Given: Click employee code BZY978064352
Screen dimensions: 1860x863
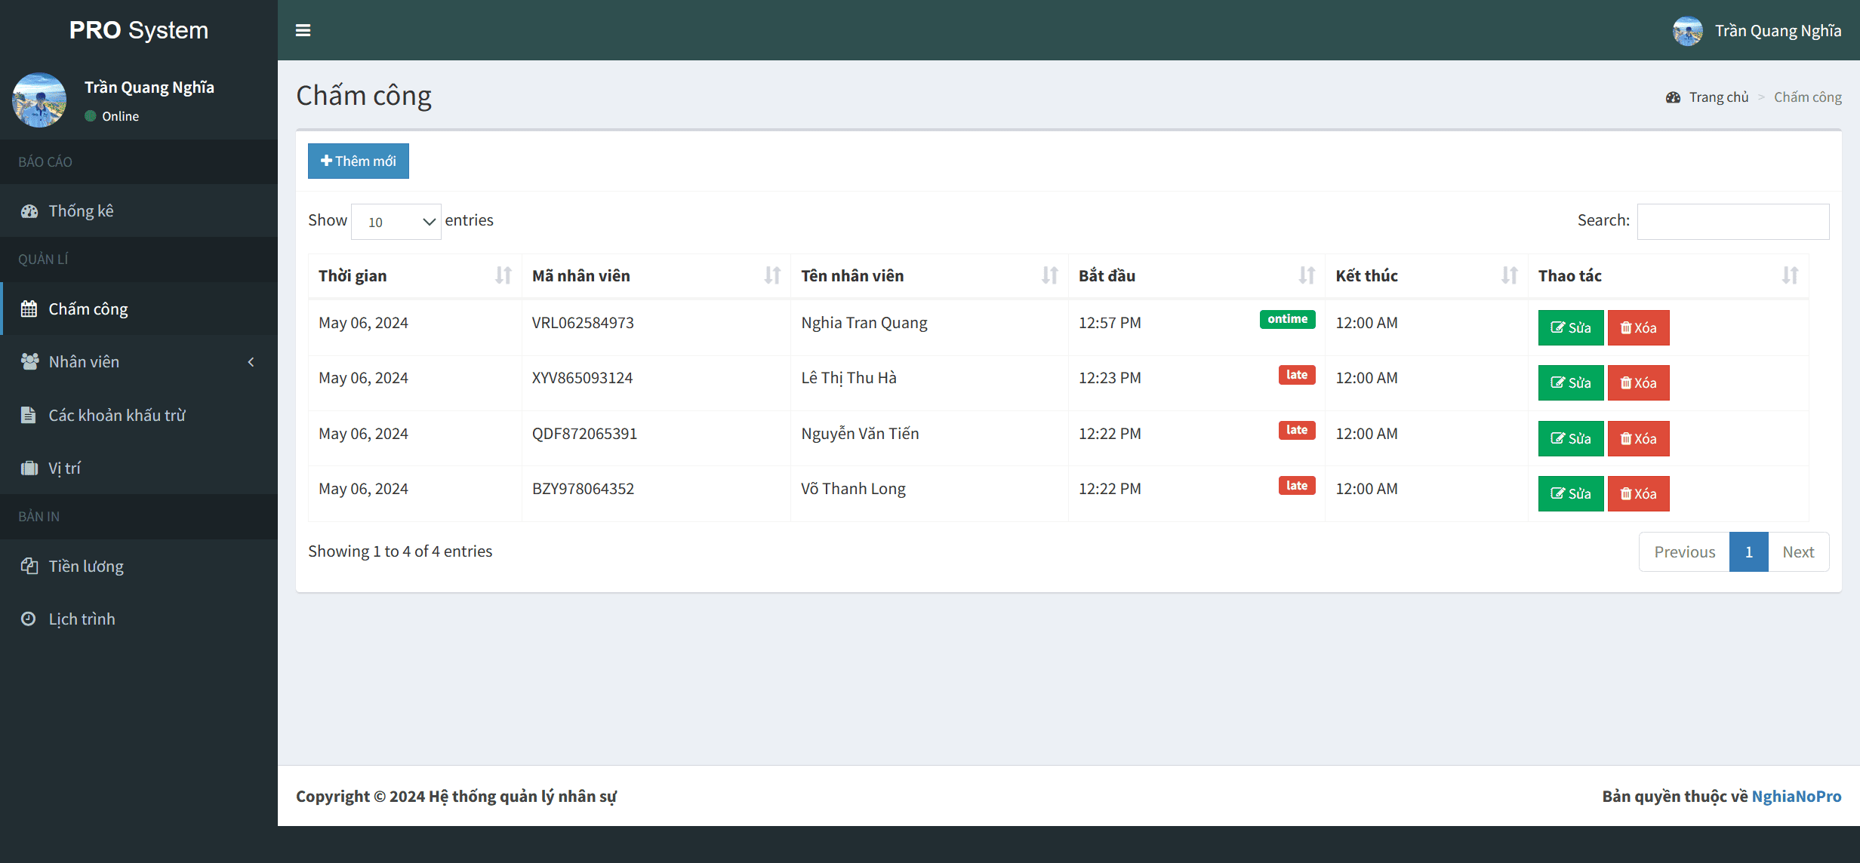Looking at the screenshot, I should 583,489.
